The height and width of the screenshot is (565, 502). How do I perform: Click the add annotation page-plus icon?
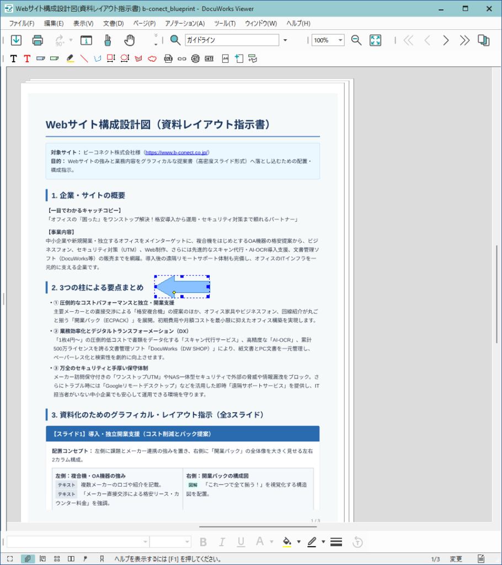(x=238, y=58)
